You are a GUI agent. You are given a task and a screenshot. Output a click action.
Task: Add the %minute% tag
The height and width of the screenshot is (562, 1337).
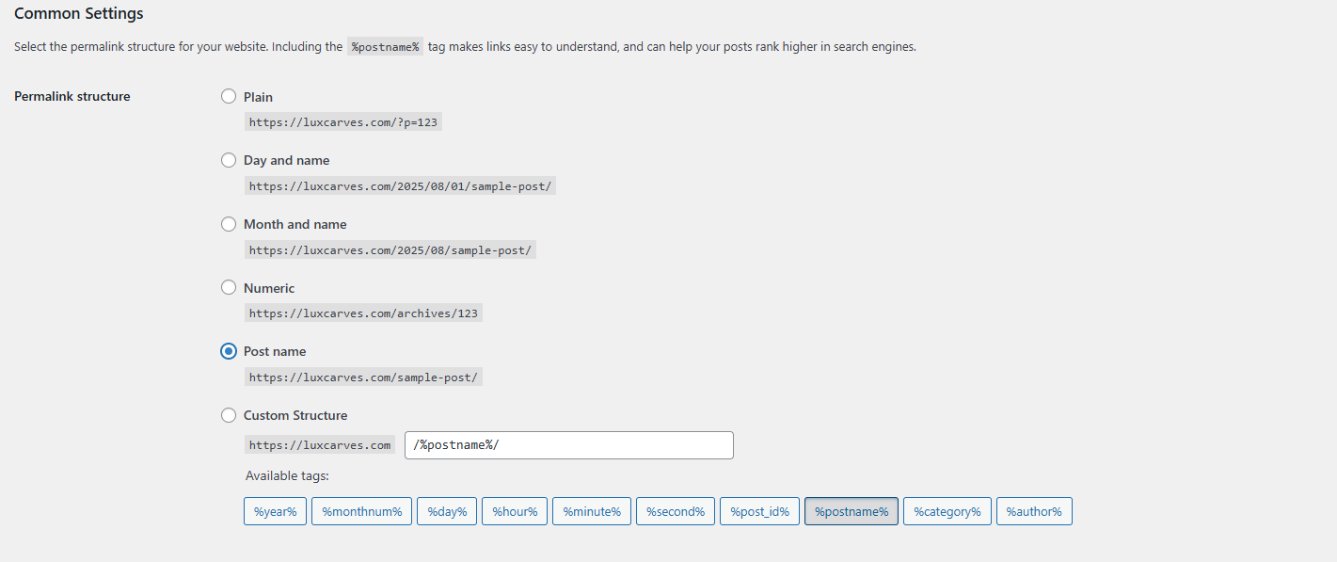591,511
